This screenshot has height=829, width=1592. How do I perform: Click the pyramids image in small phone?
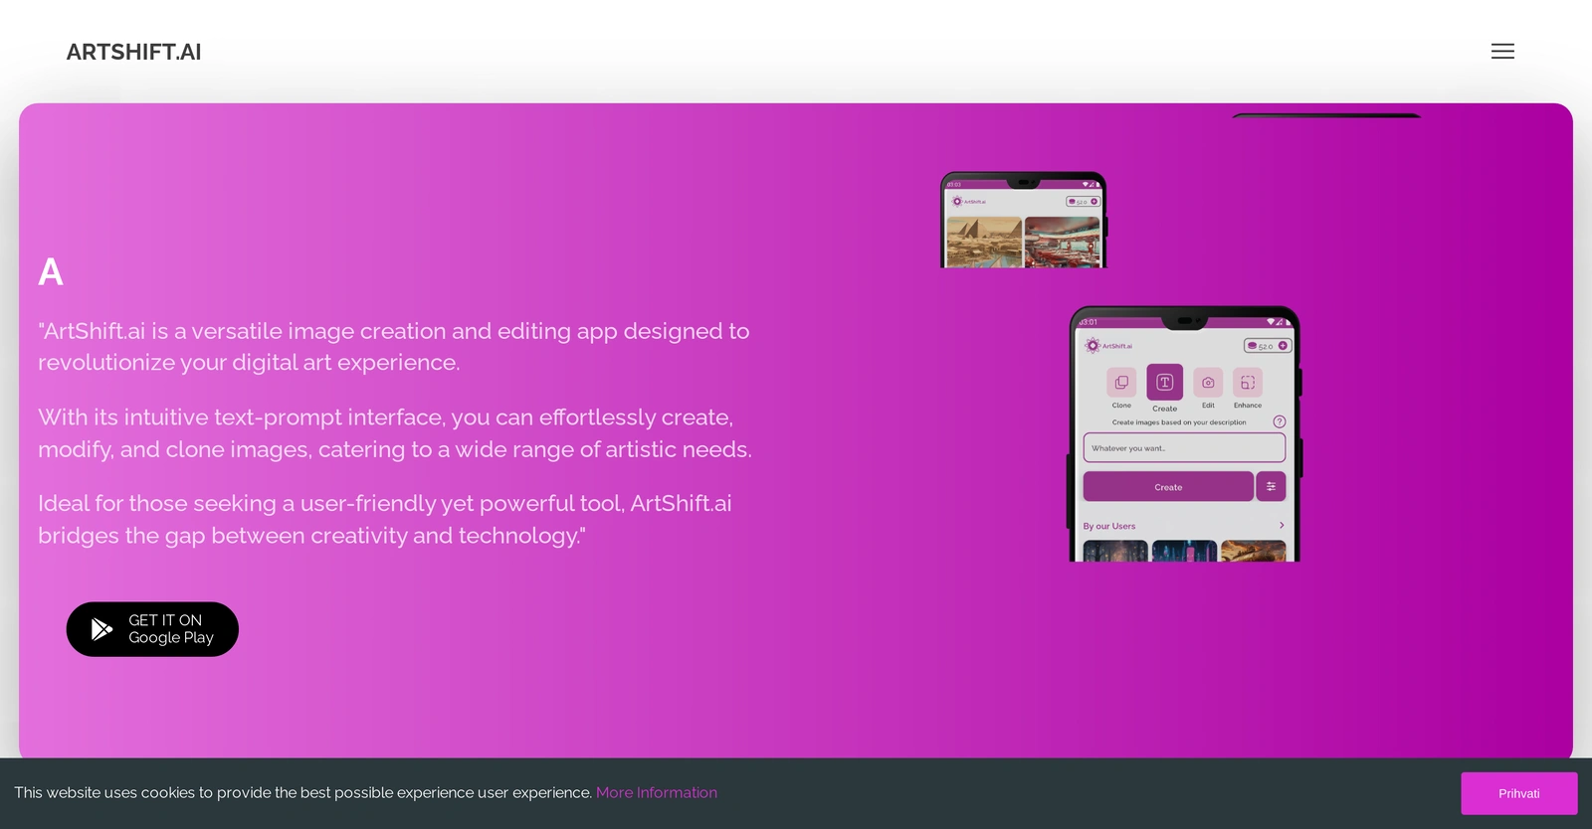(x=984, y=243)
